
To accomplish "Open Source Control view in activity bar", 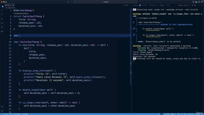I will (2, 14).
